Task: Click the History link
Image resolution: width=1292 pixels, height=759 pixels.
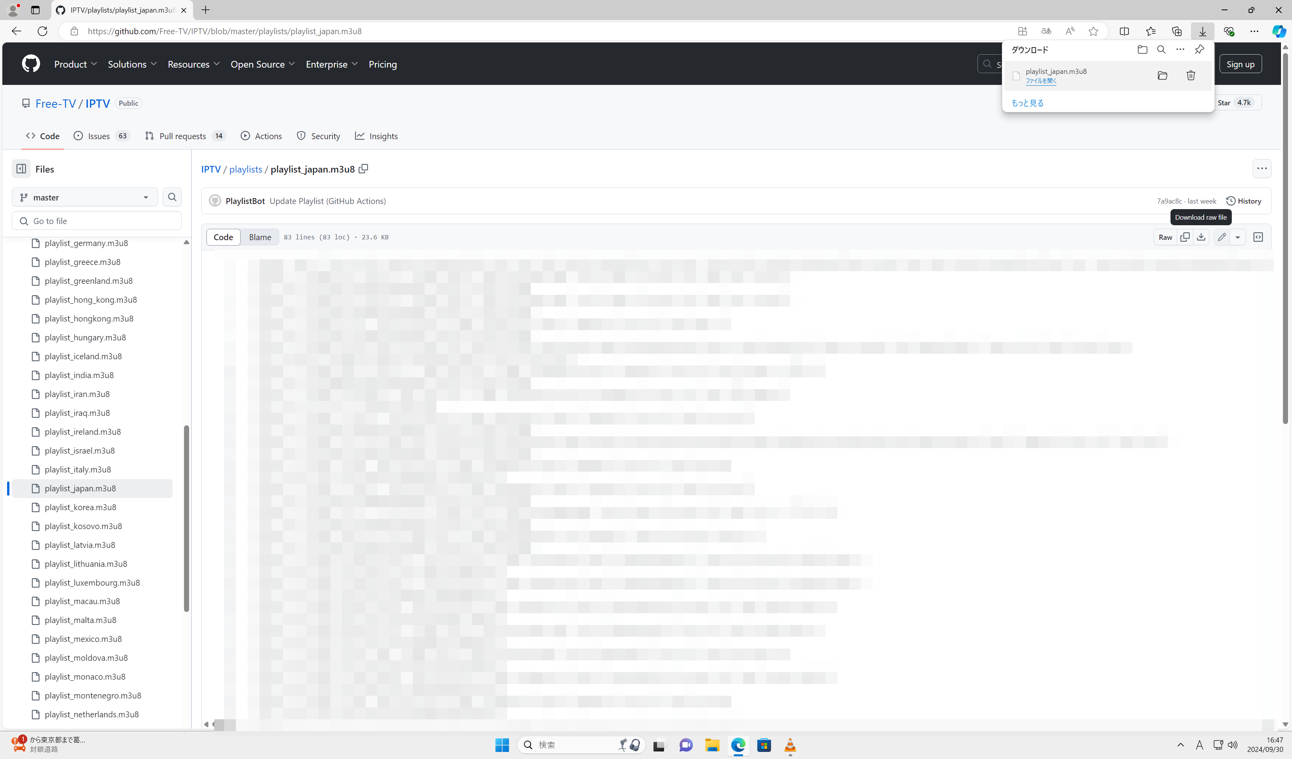Action: (1243, 201)
